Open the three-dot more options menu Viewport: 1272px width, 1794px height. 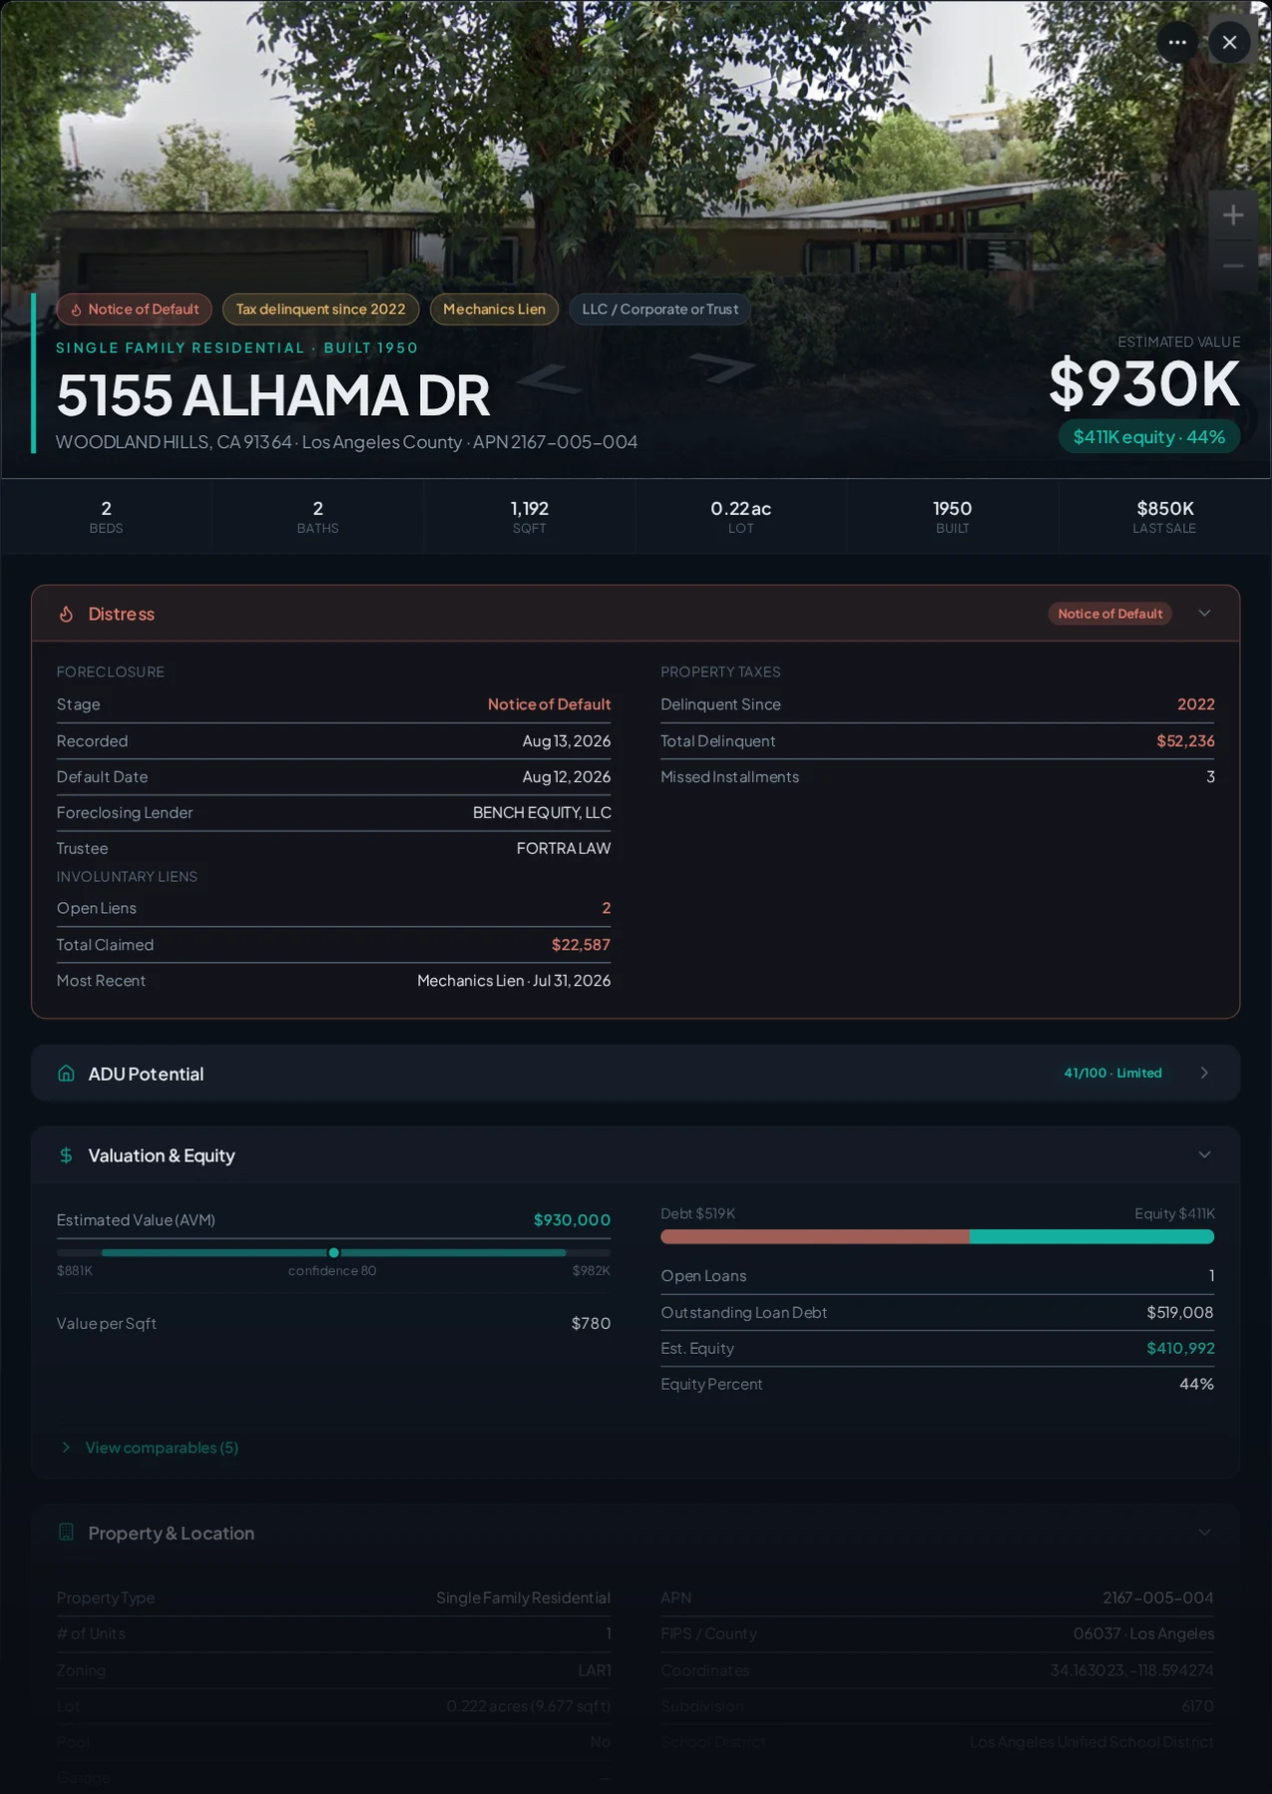(1177, 42)
